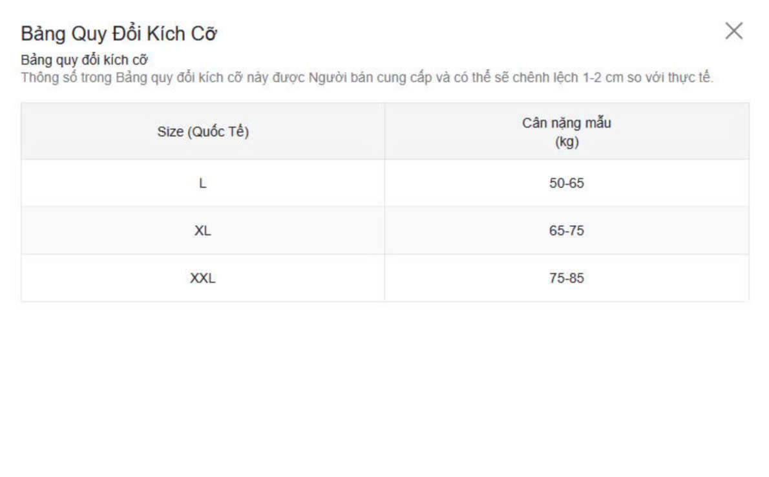
Task: Click the "Bảng Quy Đổi Kích Cỡ" dialog title
Action: (x=118, y=34)
